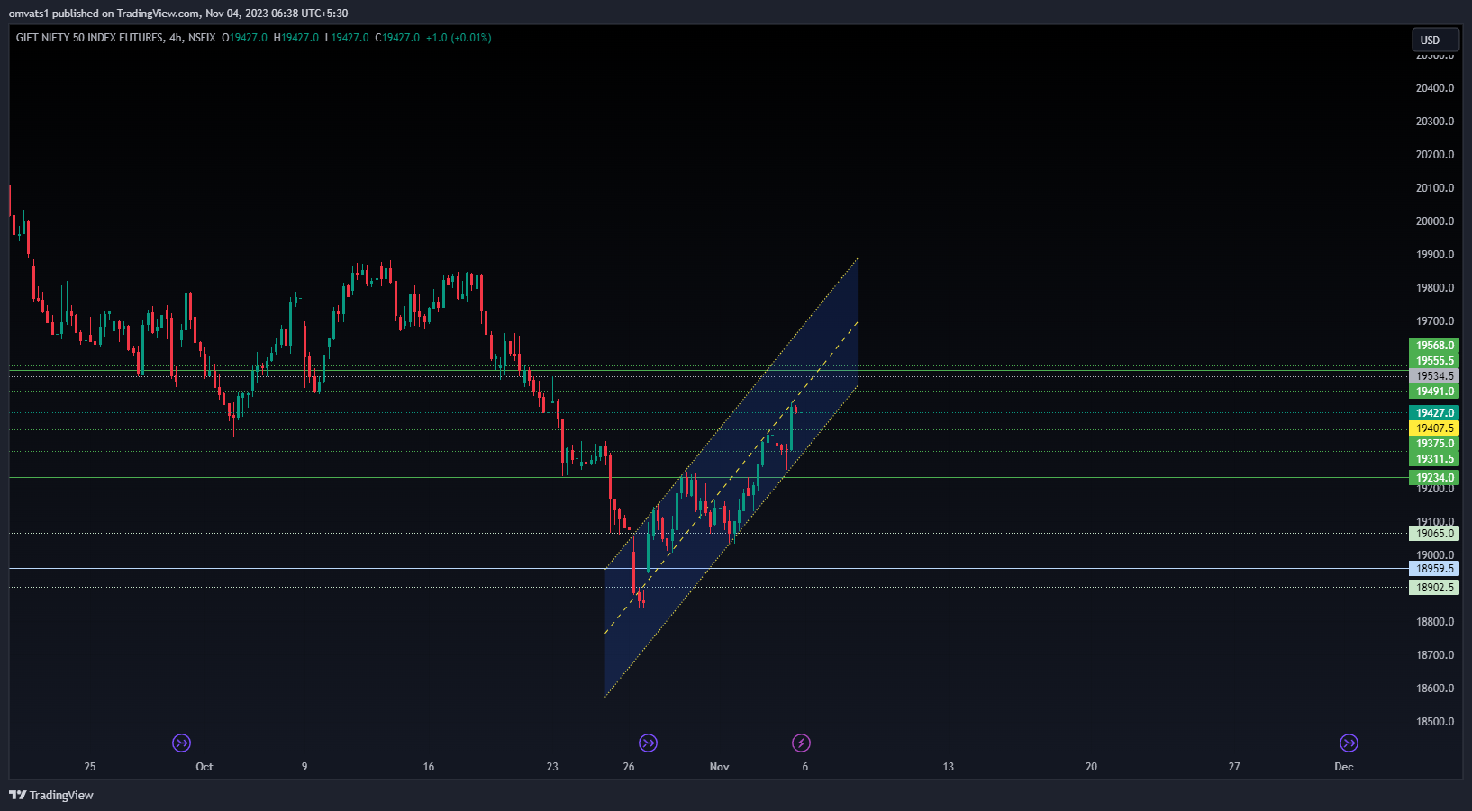Click the 4h interval label in chart legend
The width and height of the screenshot is (1472, 811).
[x=176, y=38]
